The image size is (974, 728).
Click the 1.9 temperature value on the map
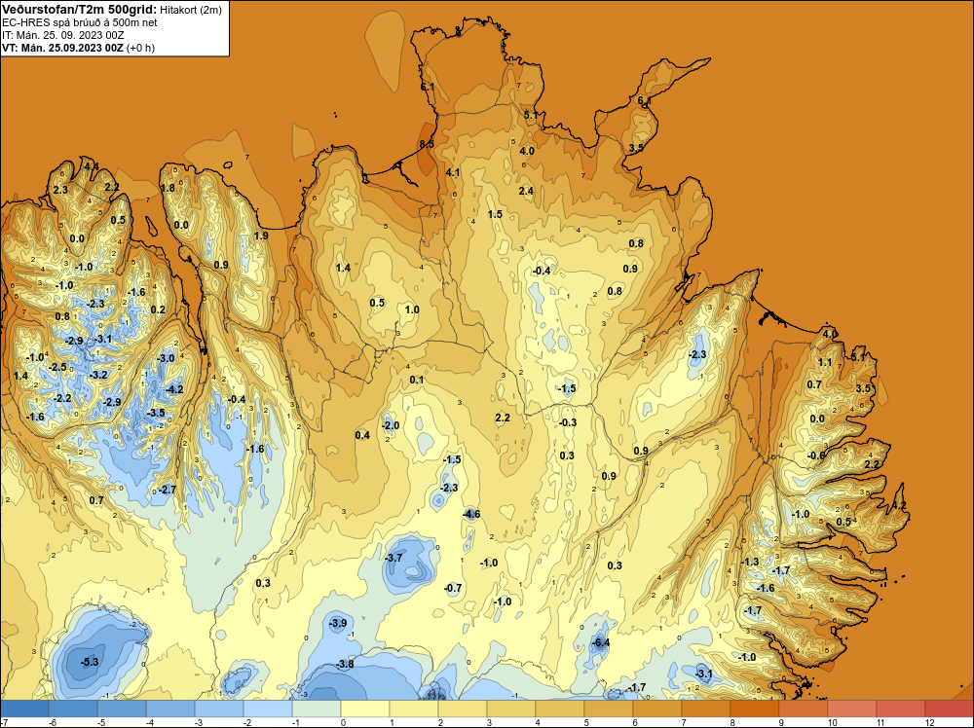261,236
